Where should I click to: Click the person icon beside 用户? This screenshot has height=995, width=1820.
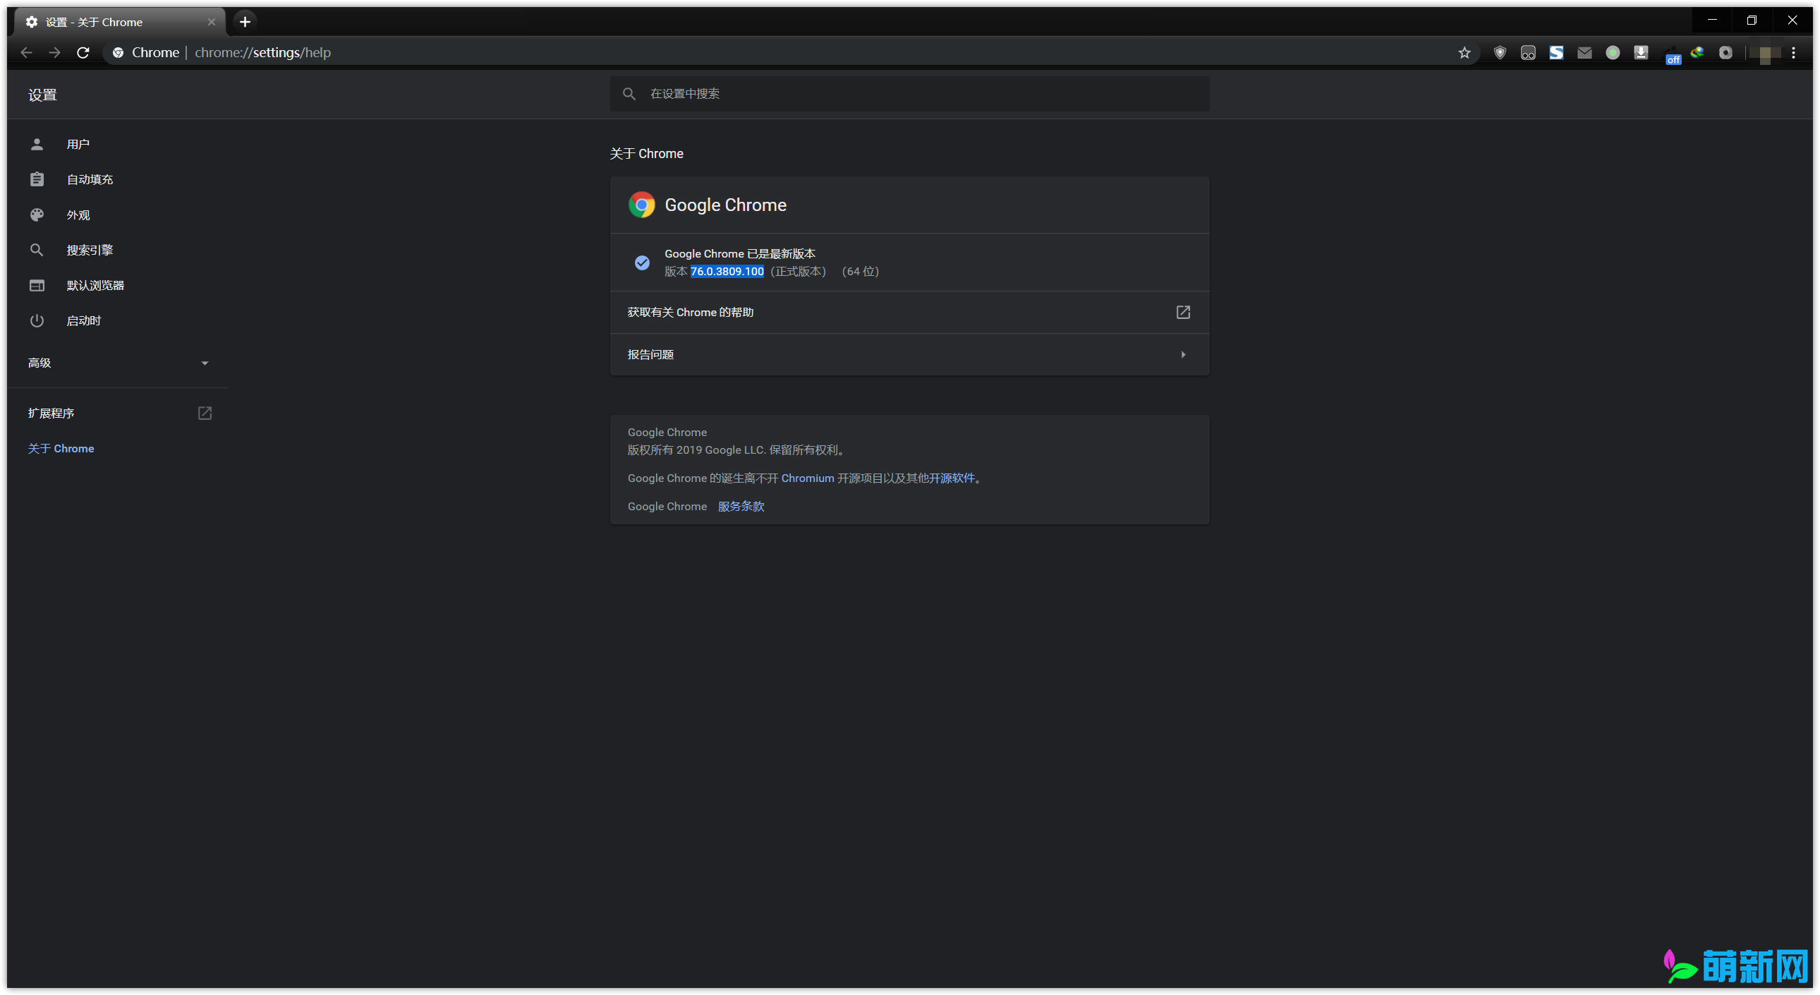[x=37, y=144]
